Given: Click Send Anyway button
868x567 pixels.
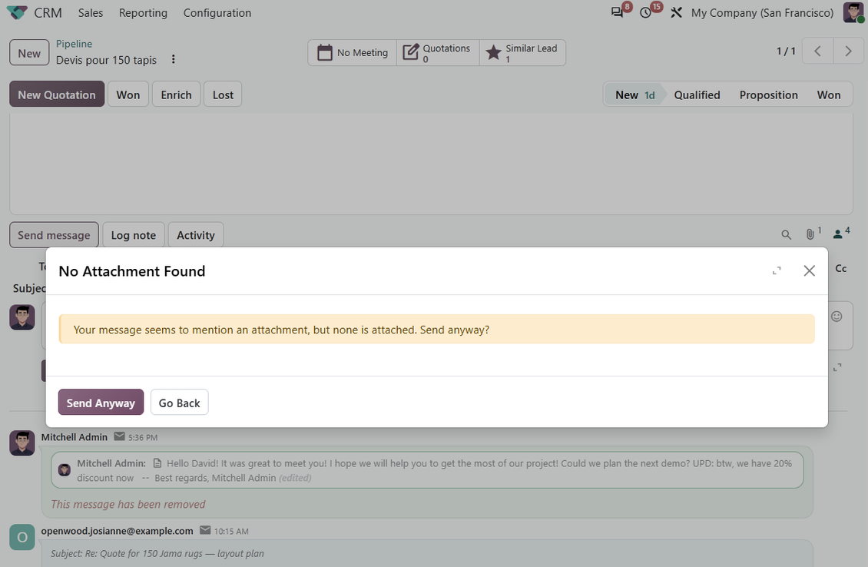Looking at the screenshot, I should pyautogui.click(x=101, y=403).
